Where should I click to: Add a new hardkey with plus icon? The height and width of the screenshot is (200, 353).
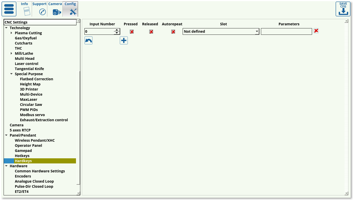coord(124,40)
